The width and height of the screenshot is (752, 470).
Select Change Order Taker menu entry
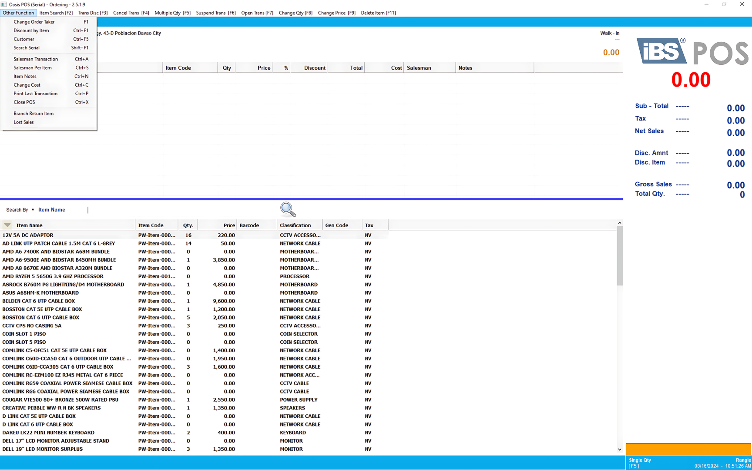(x=34, y=22)
